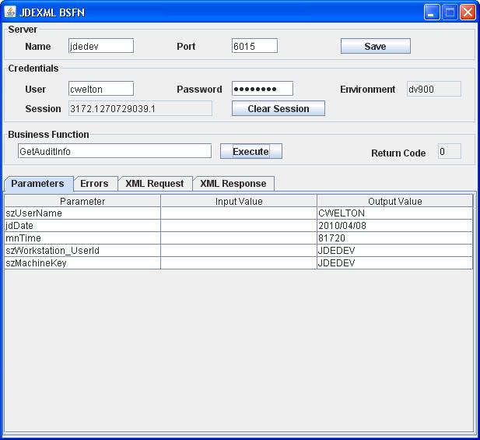The width and height of the screenshot is (480, 440).
Task: Open the XML Request tab
Action: pos(154,184)
